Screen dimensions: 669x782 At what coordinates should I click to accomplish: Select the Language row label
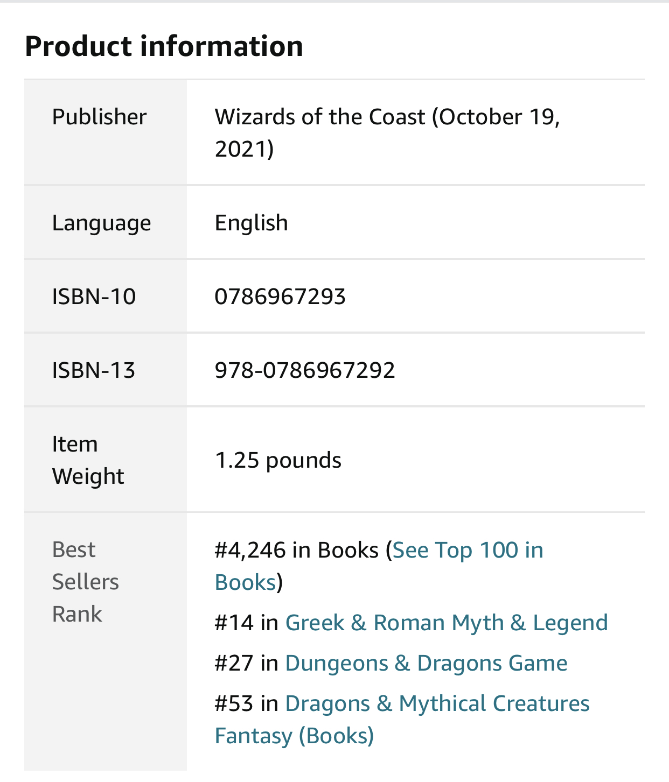[101, 223]
